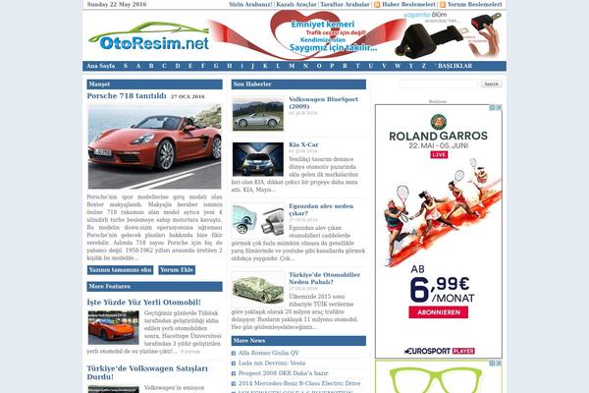This screenshot has width=589, height=393.
Task: Open 2014 Mercedes-Benz B-Class Electric Drive link
Action: click(299, 383)
